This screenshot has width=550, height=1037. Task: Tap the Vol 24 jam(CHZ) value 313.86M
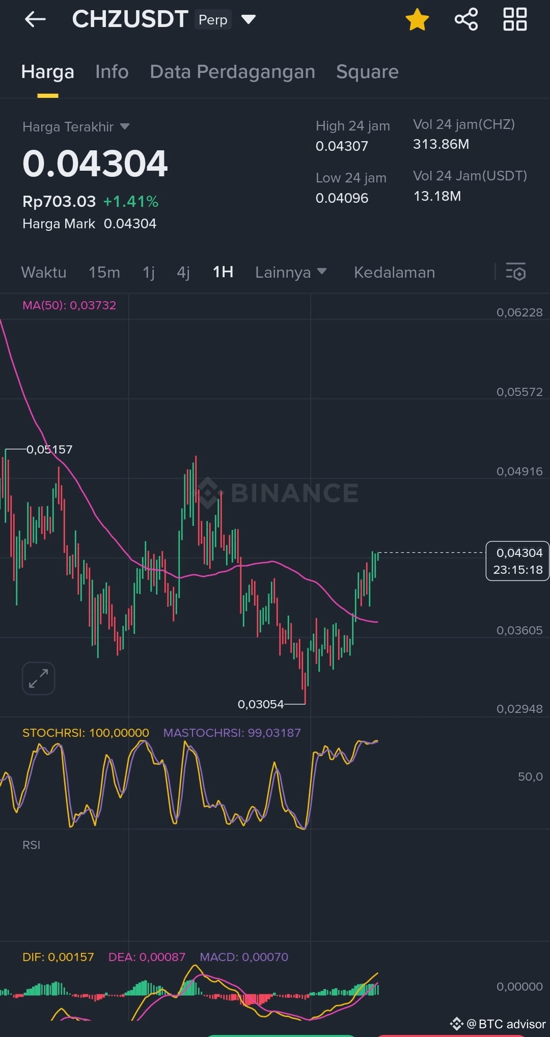[441, 144]
